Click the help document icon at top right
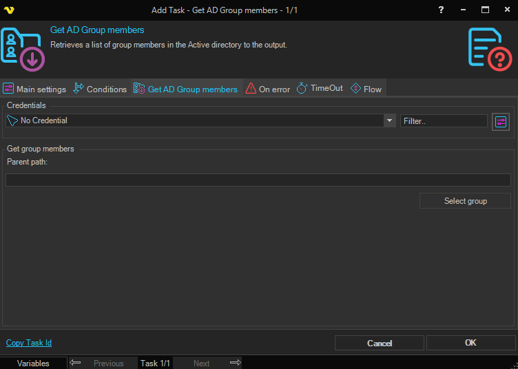 (x=490, y=49)
